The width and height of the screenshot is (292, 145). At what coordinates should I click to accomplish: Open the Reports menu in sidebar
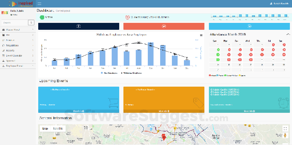(18, 51)
